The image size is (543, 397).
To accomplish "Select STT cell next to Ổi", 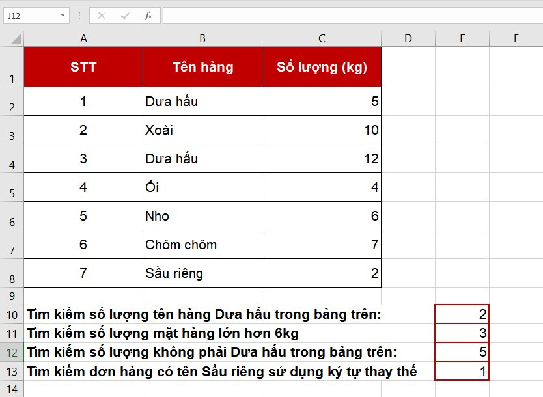I will [83, 187].
